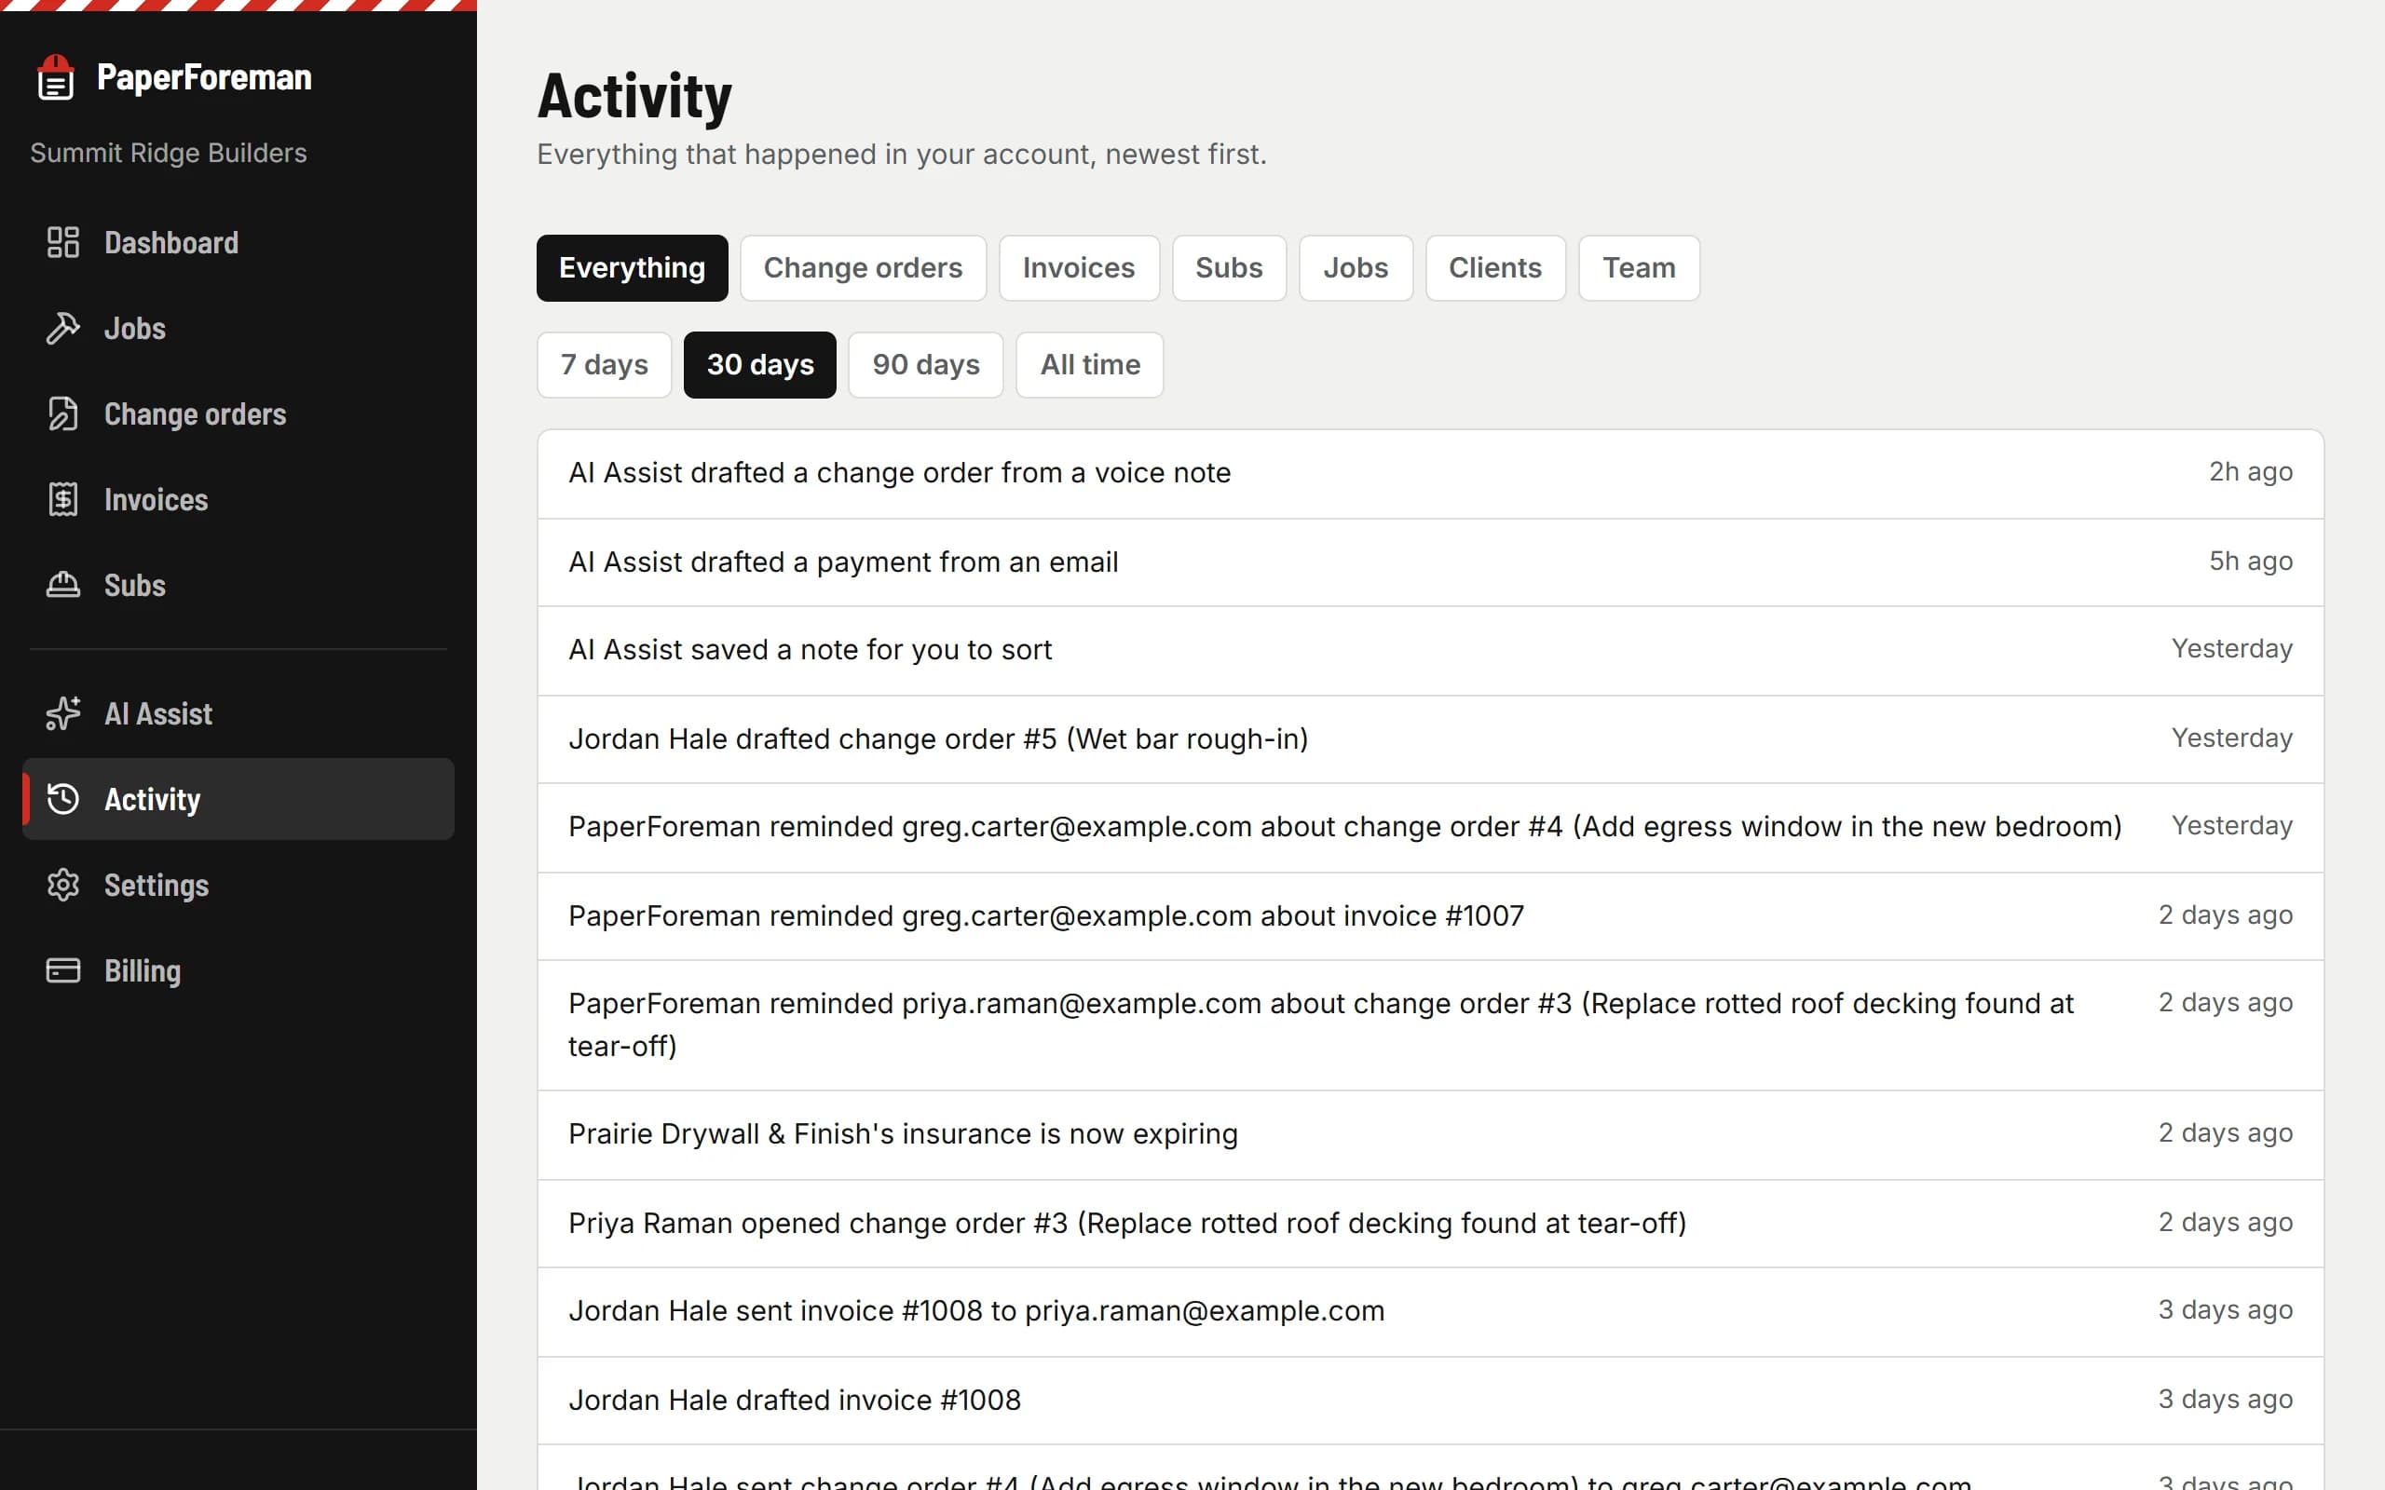Click the Dashboard grid icon
Image resolution: width=2385 pixels, height=1490 pixels.
point(63,242)
